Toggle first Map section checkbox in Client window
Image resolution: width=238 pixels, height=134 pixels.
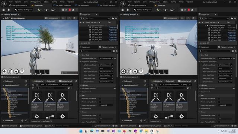pyautogui.click(x=100, y=98)
